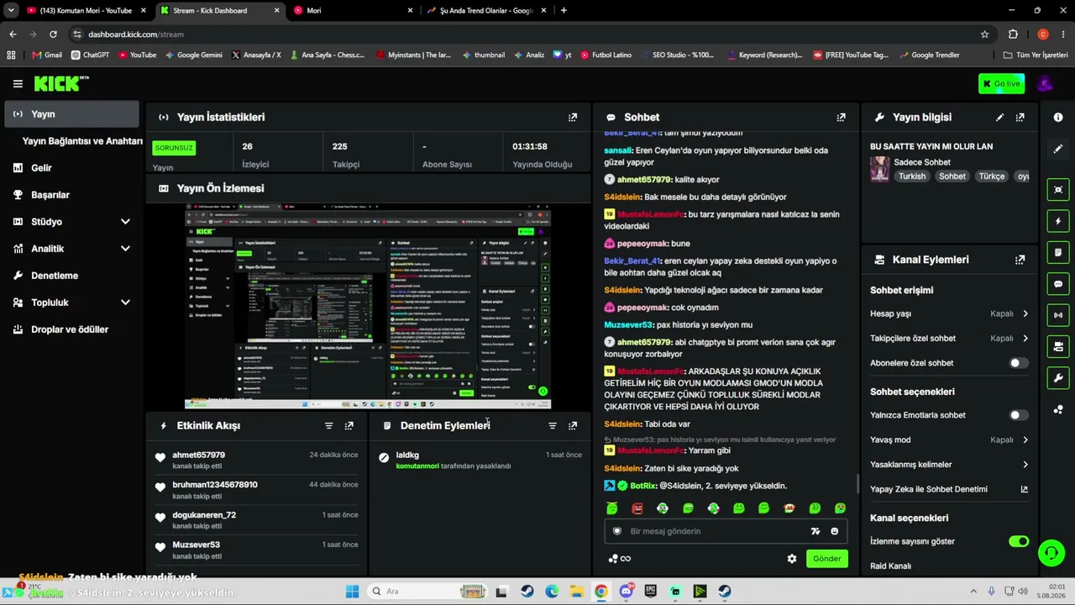This screenshot has width=1075, height=605.
Task: Open the filter icon in Denetim Eylemleri
Action: click(553, 426)
